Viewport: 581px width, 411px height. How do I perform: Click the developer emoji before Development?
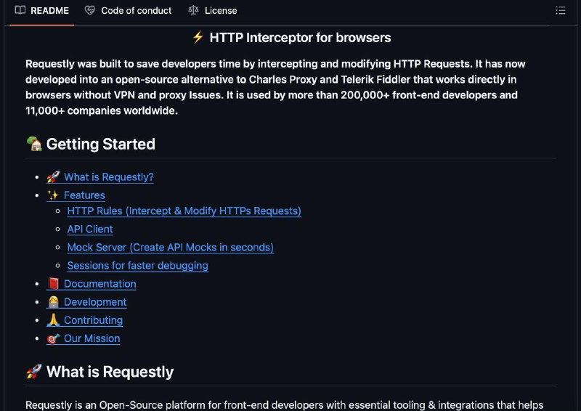[x=53, y=302]
